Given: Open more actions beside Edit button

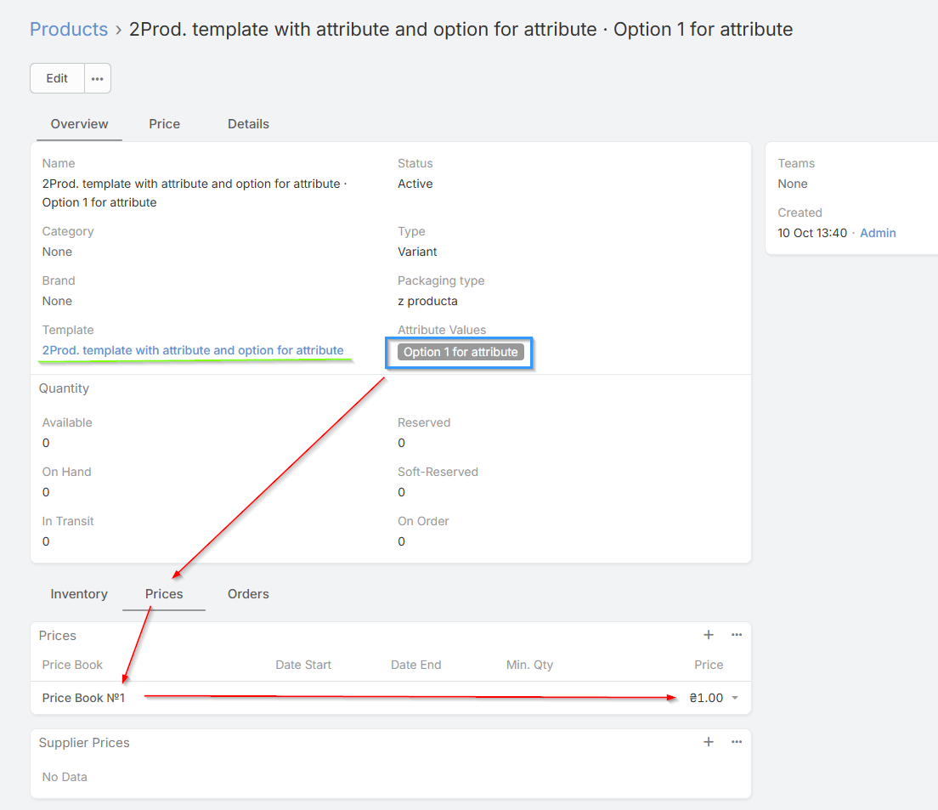Looking at the screenshot, I should pyautogui.click(x=98, y=78).
